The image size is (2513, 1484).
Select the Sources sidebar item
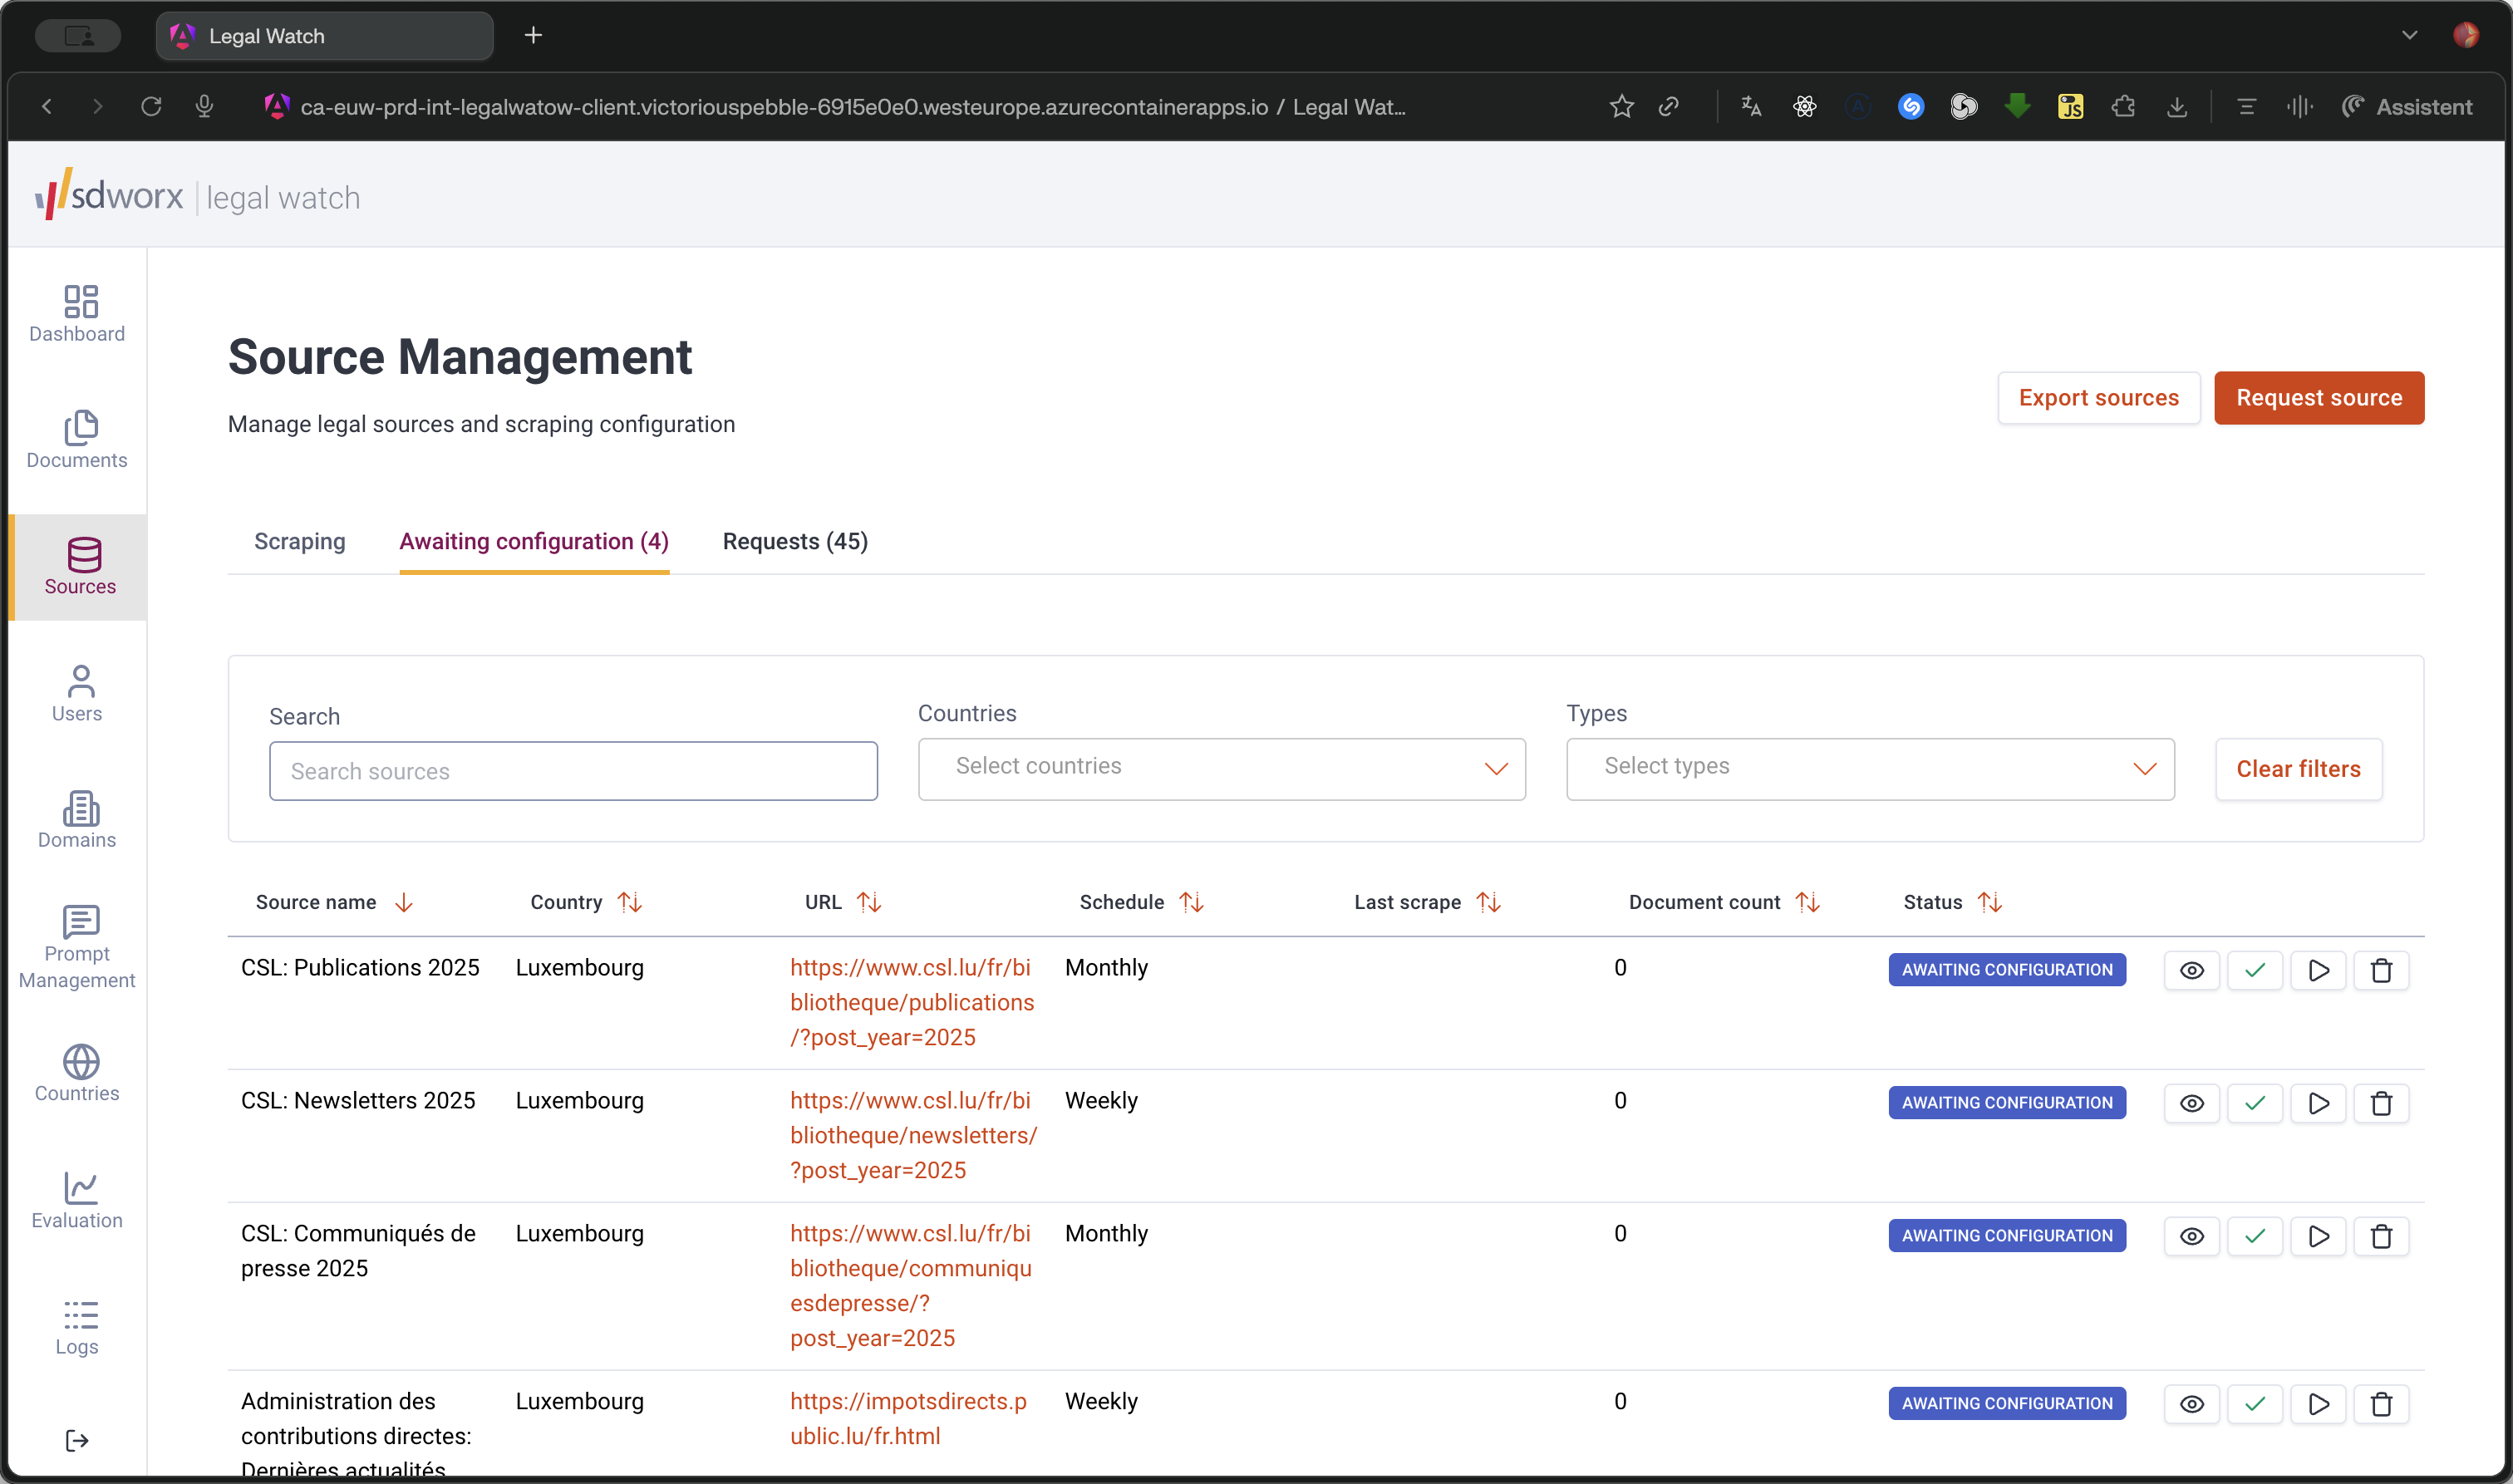(80, 567)
